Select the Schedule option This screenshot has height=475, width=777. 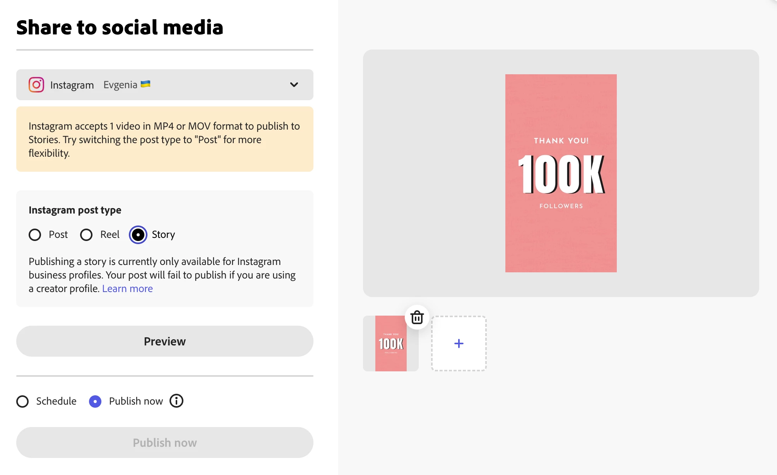point(22,402)
